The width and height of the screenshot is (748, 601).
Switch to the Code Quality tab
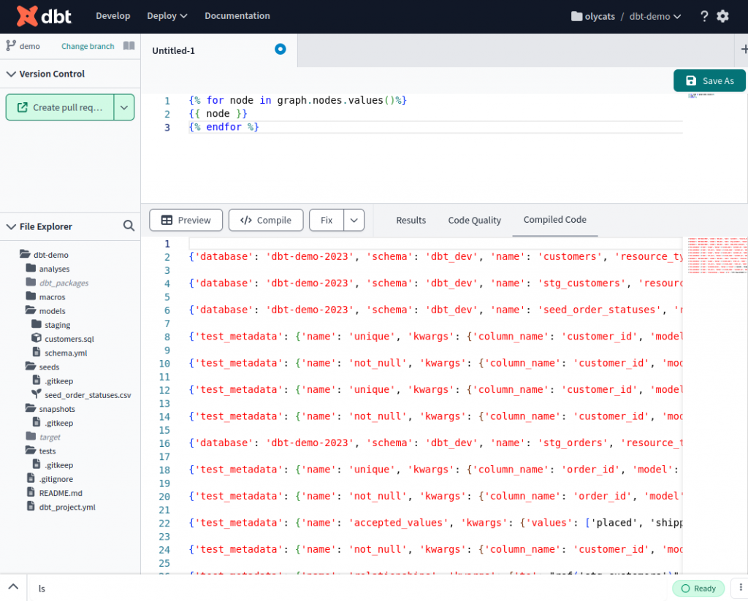click(x=474, y=221)
